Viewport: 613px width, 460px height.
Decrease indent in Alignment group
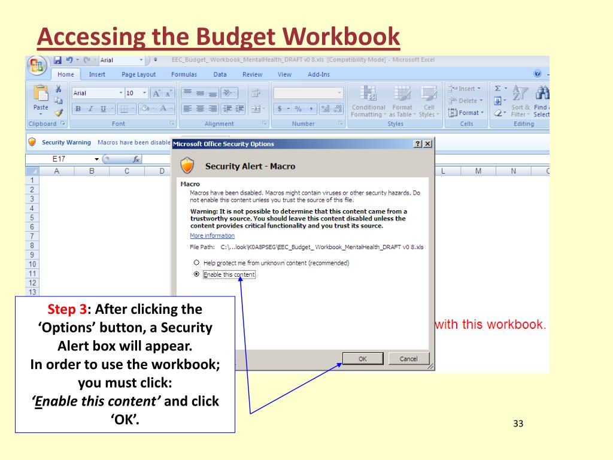[227, 108]
